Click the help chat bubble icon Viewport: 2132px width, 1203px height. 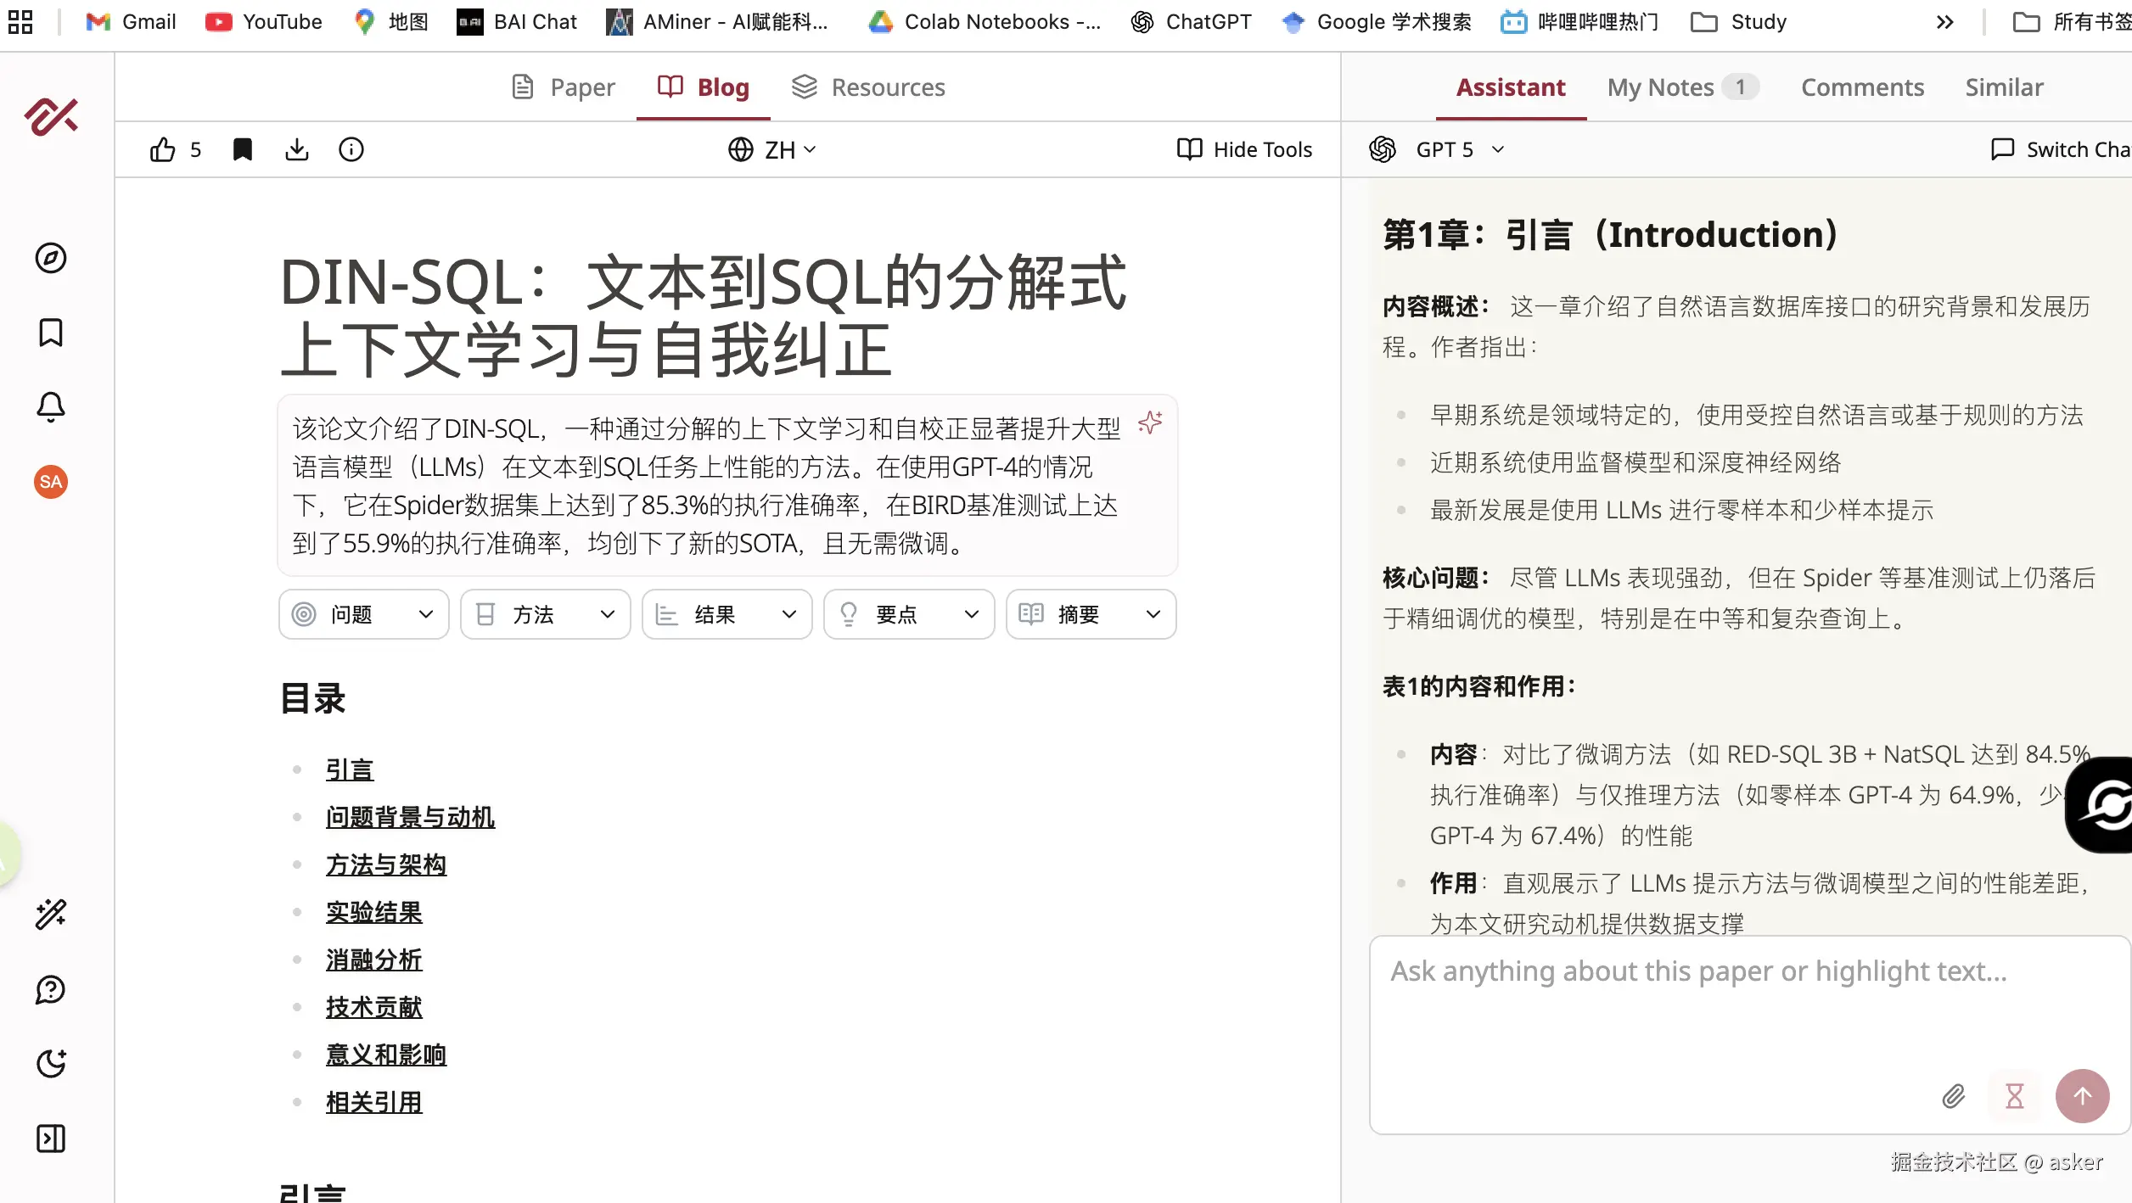click(51, 989)
